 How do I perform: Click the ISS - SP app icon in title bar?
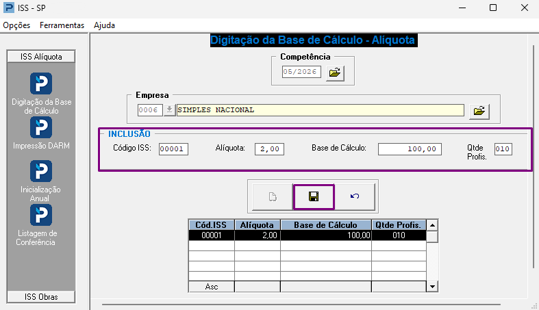click(9, 8)
